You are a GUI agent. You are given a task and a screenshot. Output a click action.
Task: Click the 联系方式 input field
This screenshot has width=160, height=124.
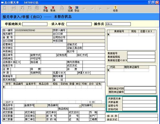(138, 119)
